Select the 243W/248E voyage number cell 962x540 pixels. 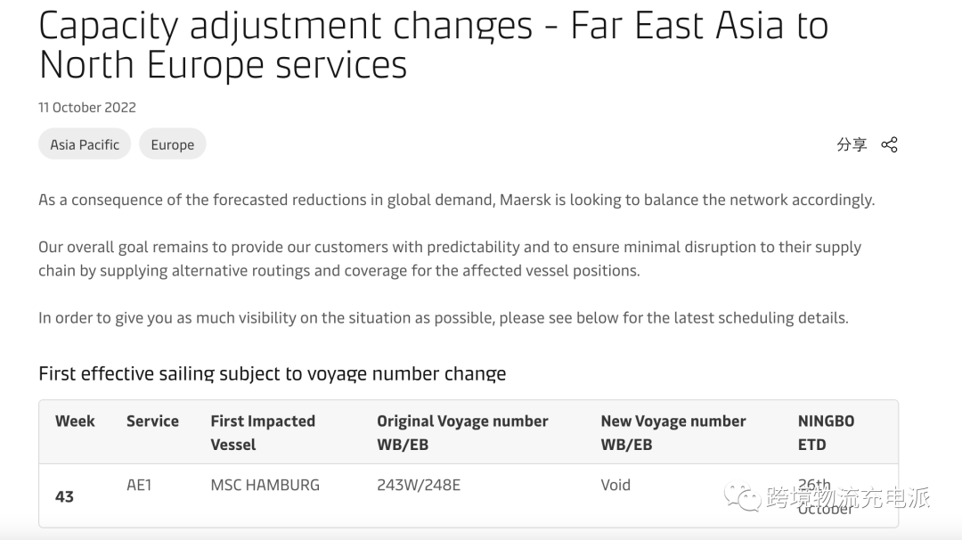click(419, 485)
